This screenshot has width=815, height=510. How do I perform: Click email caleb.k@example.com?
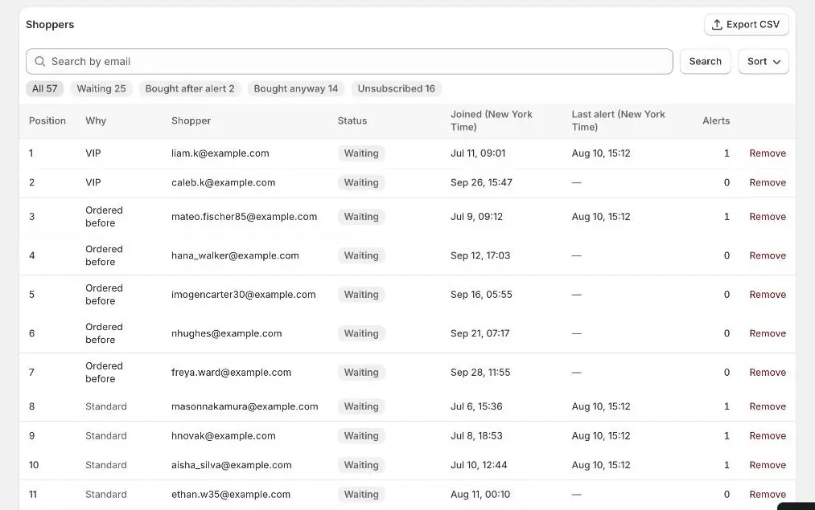pos(224,182)
